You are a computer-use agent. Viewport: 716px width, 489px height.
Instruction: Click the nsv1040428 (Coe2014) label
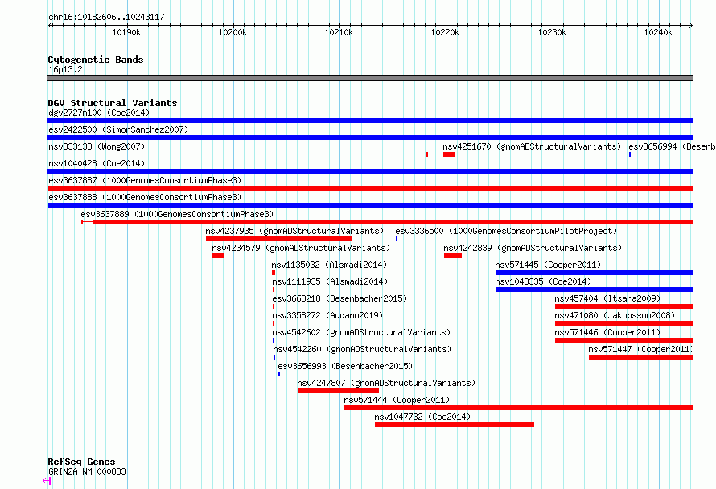97,163
